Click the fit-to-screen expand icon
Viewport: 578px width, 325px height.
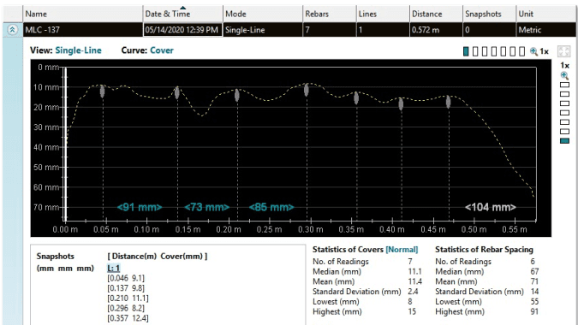coord(563,51)
